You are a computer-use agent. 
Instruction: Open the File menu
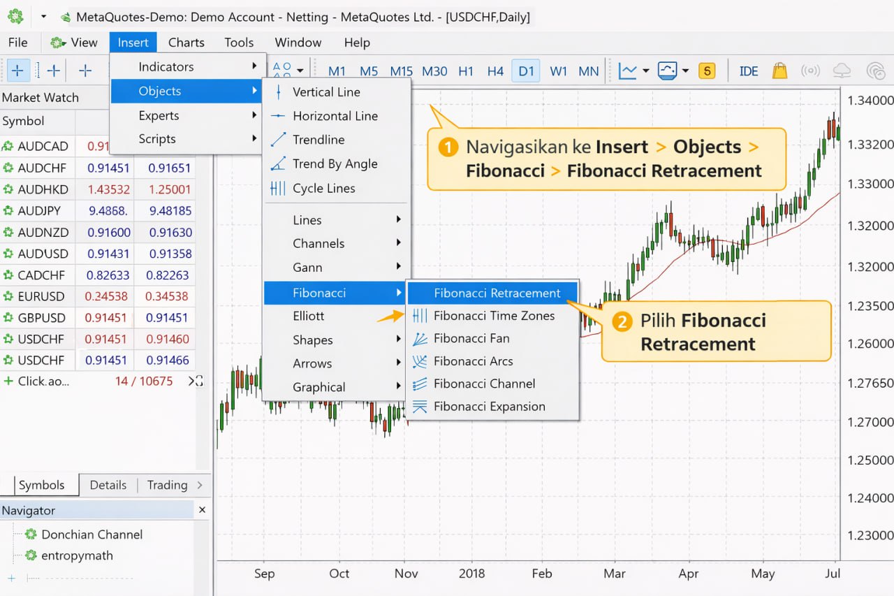click(x=18, y=43)
